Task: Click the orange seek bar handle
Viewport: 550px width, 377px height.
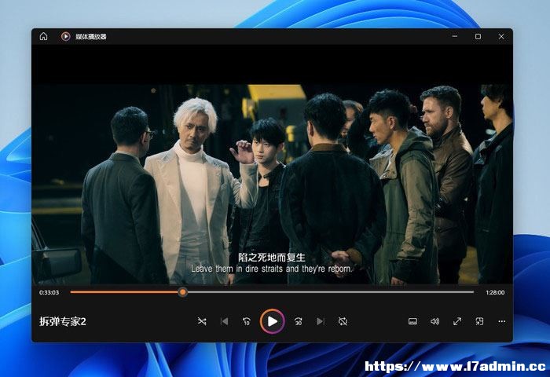Action: pos(182,291)
